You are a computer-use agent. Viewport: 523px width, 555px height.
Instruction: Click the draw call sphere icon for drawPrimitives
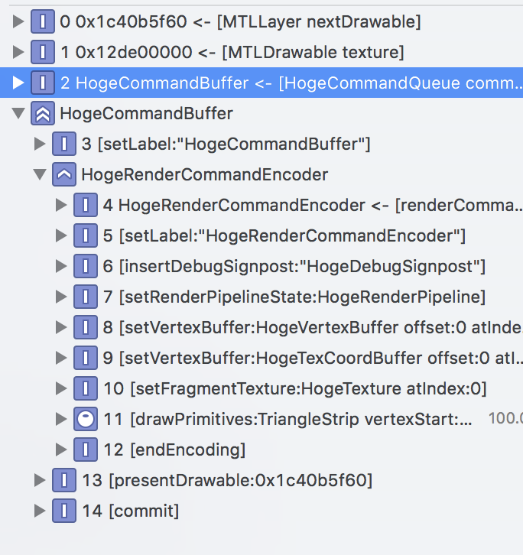(x=86, y=419)
